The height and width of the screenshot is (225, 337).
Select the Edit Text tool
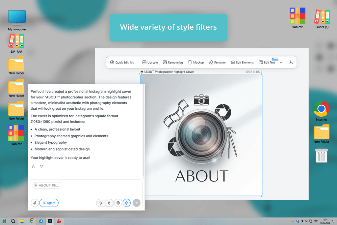pos(267,62)
